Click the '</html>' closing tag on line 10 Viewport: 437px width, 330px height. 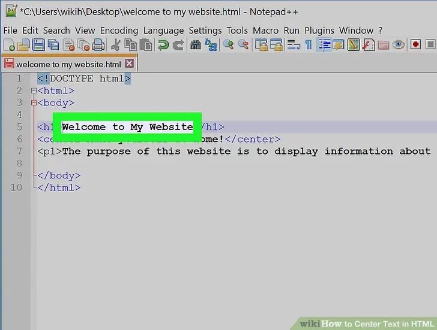coord(59,187)
